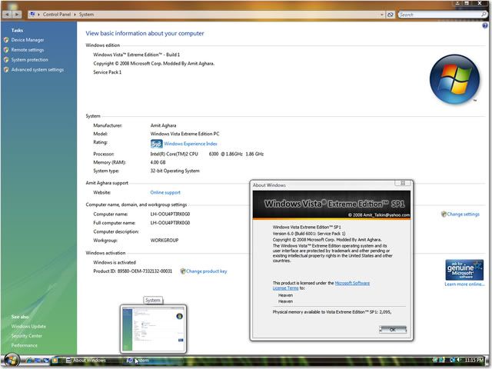Open the Windows Experience Index link
This screenshot has height=369, width=492.
pos(191,144)
